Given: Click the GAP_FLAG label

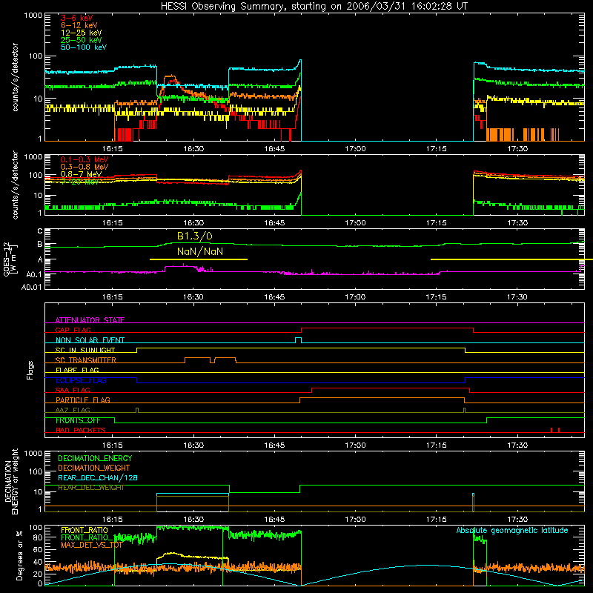Looking at the screenshot, I should click(73, 330).
